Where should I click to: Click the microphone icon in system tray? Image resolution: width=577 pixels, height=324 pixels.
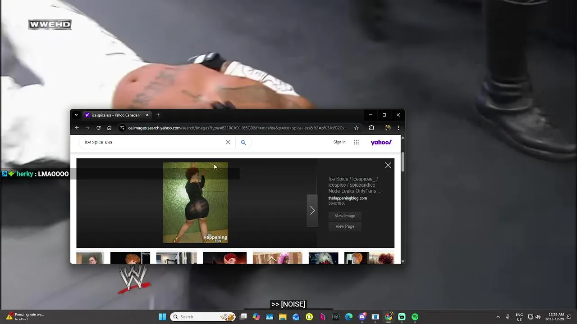pyautogui.click(x=508, y=317)
